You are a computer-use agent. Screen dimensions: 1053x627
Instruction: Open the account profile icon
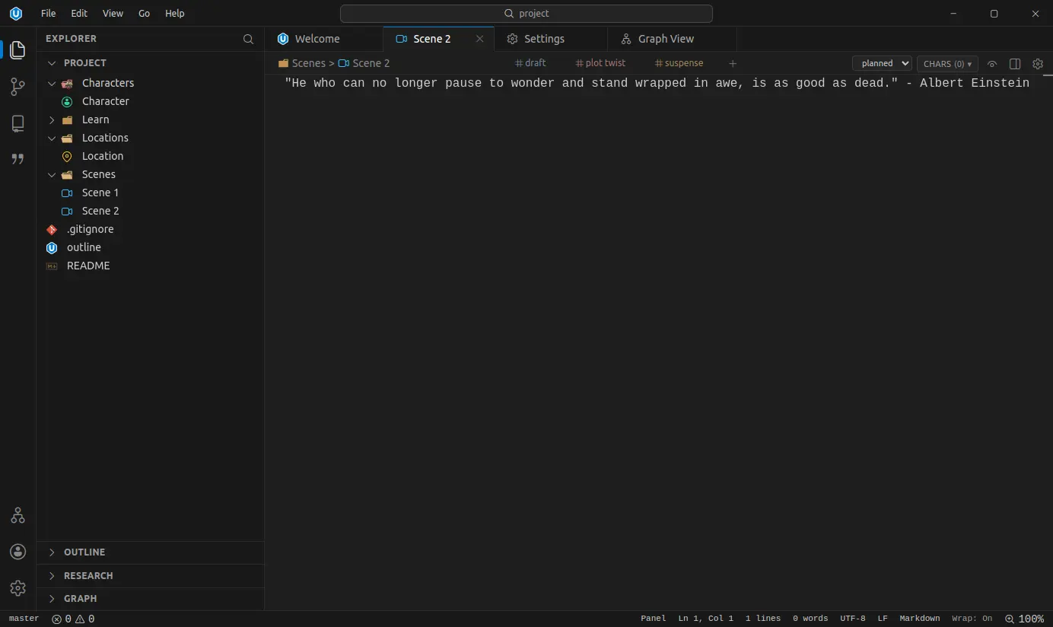coord(17,552)
